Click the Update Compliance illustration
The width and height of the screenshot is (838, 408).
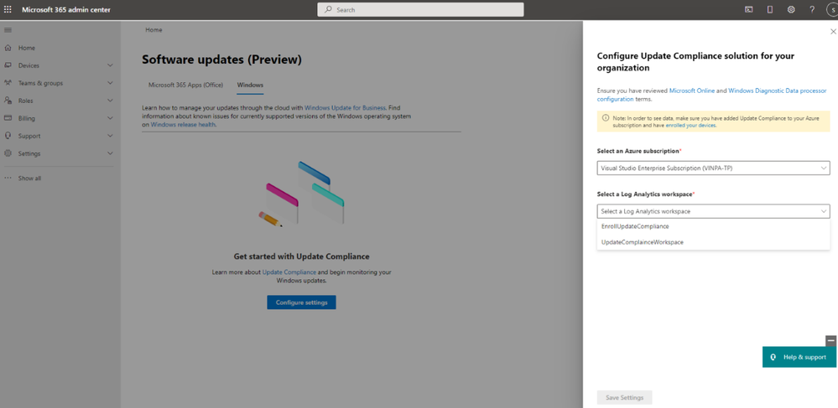pos(301,194)
